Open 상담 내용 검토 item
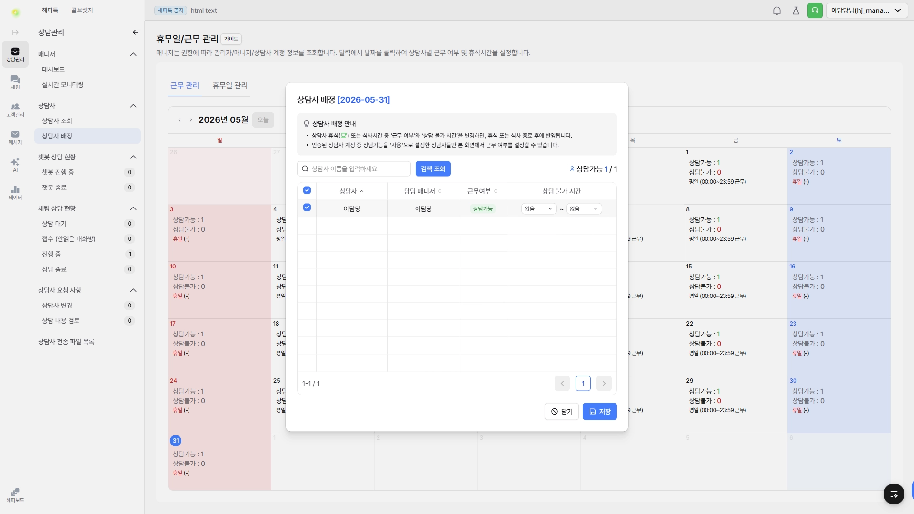The image size is (914, 514). (88, 321)
